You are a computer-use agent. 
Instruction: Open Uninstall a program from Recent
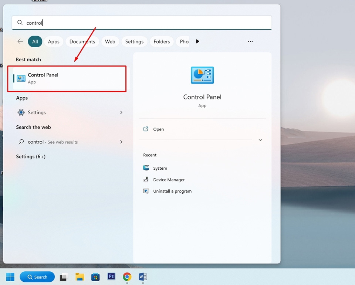coord(172,191)
